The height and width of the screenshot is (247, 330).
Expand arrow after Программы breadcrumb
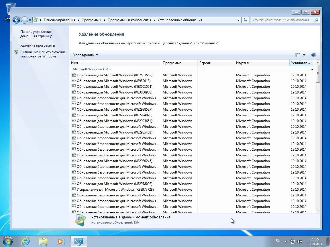pos(104,20)
